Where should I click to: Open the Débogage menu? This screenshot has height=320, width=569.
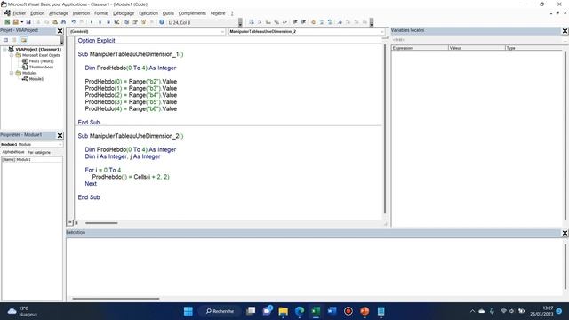point(124,13)
